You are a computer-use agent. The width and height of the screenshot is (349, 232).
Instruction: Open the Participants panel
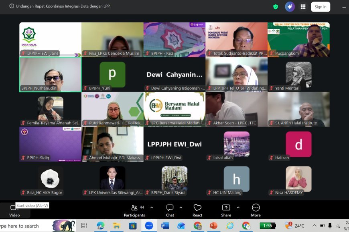tap(134, 211)
